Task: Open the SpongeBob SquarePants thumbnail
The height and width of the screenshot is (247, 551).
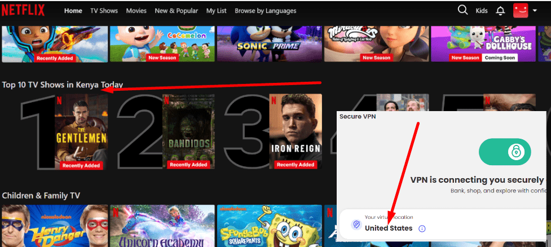Action: click(x=270, y=226)
